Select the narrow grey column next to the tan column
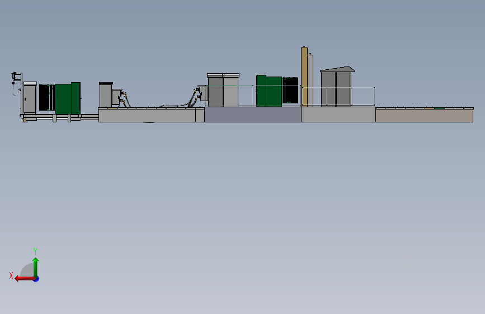This screenshot has width=485, height=314. (310, 80)
